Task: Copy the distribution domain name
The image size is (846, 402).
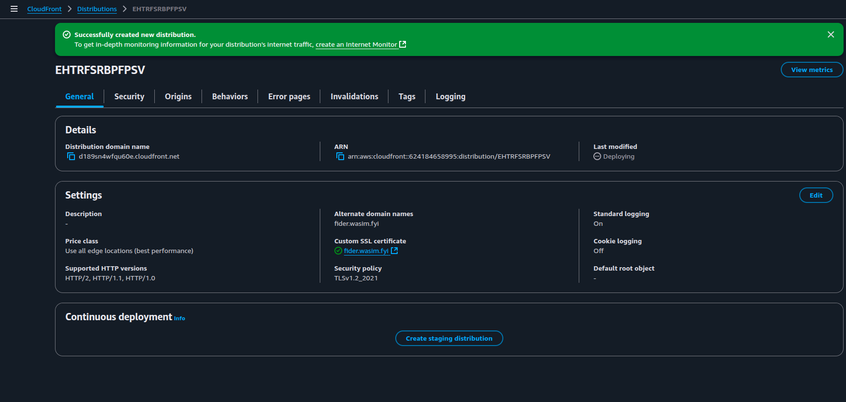Action: tap(71, 156)
